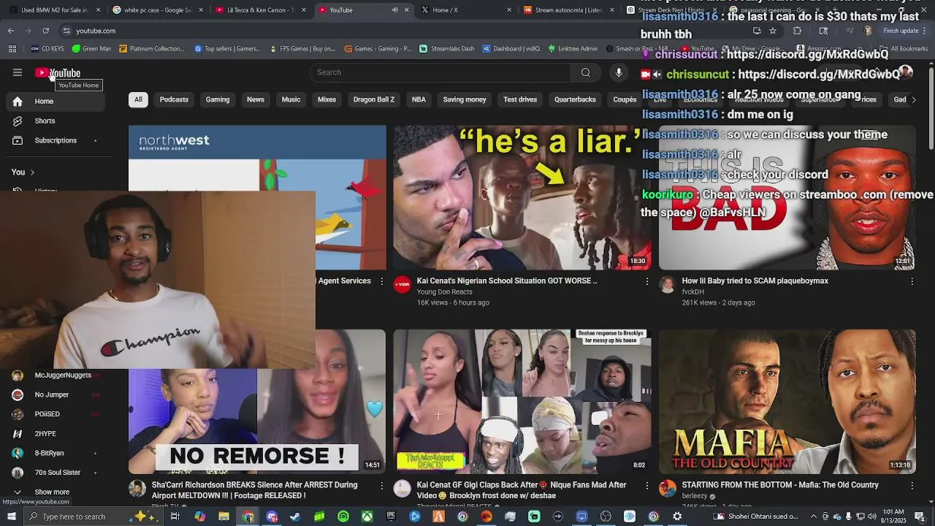This screenshot has height=526, width=935.
Task: Select the Test drives chip
Action: pyautogui.click(x=520, y=99)
